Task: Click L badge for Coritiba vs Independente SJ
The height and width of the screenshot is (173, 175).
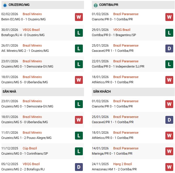Action: [x=169, y=64]
